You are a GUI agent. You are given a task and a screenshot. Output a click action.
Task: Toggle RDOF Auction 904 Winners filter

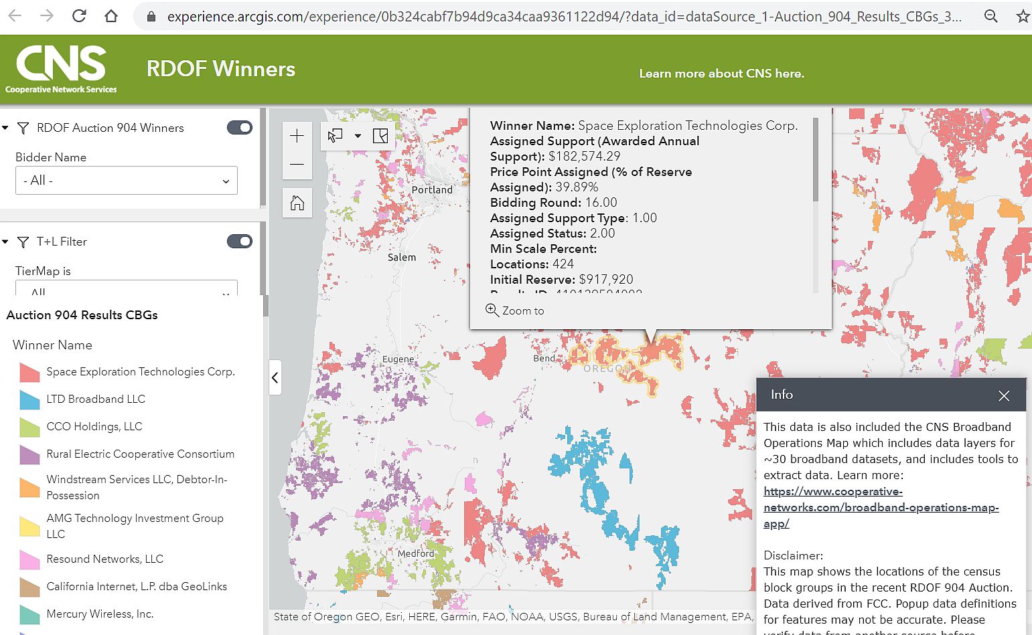tap(239, 128)
